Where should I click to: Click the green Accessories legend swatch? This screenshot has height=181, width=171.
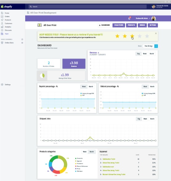point(76,158)
